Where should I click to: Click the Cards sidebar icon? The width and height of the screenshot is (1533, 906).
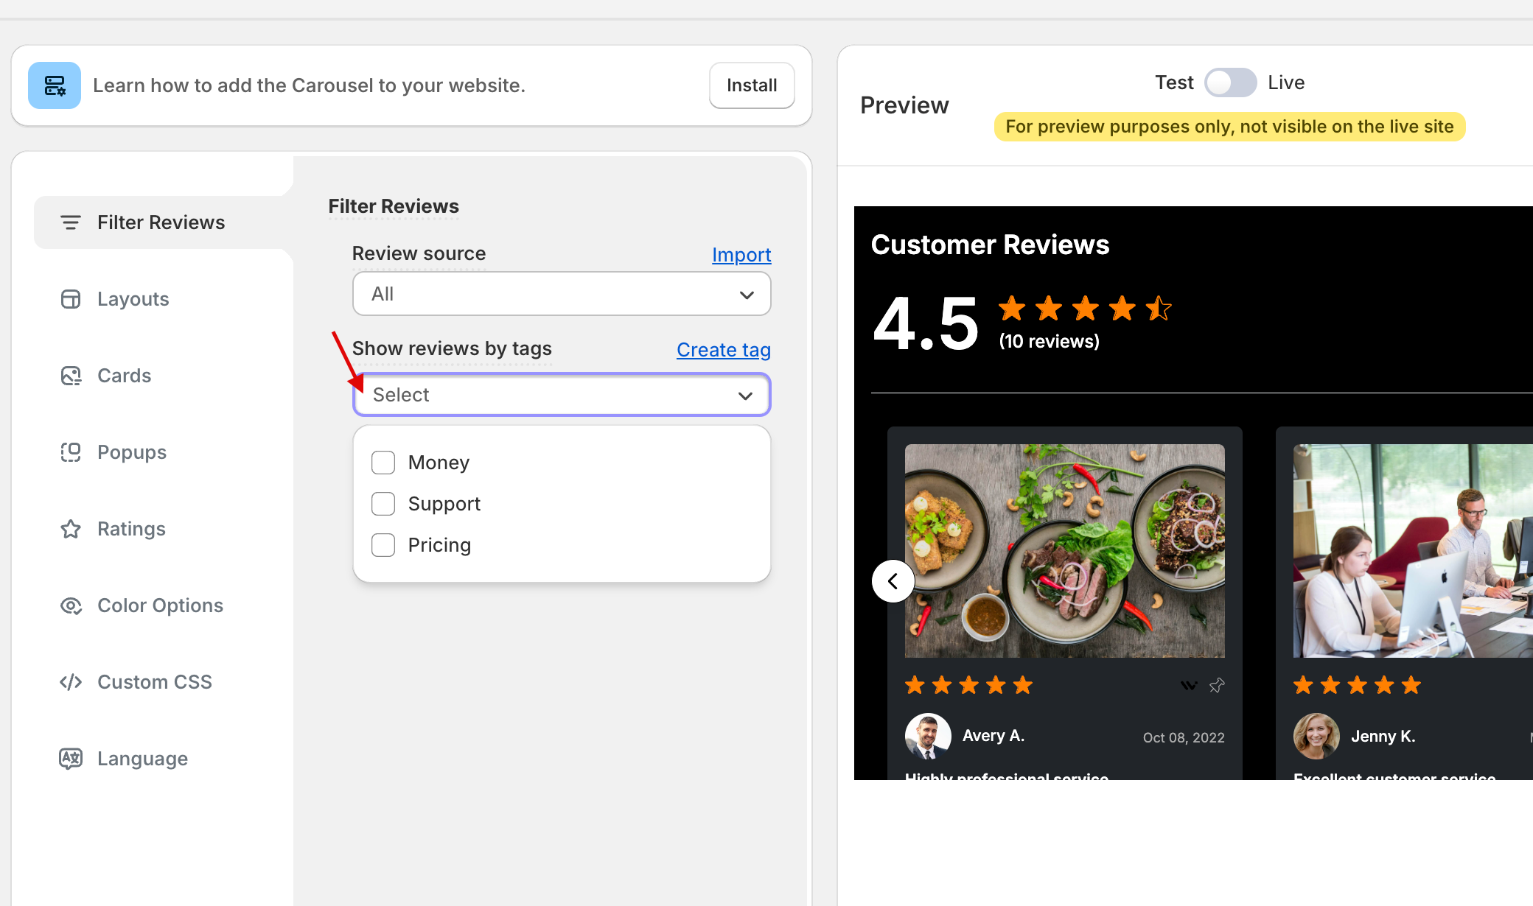click(x=71, y=376)
